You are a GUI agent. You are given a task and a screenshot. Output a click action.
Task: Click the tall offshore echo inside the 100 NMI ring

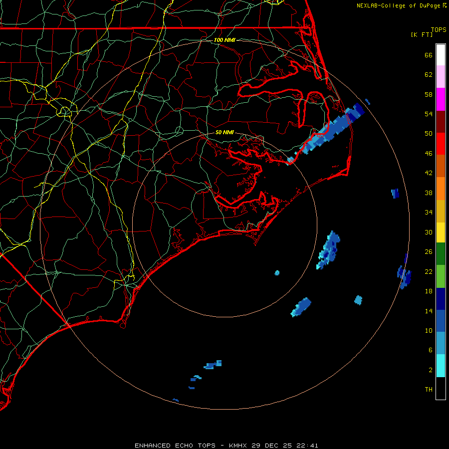[x=328, y=250]
